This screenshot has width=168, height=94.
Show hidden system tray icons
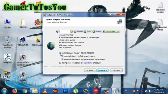pyautogui.click(x=130, y=91)
